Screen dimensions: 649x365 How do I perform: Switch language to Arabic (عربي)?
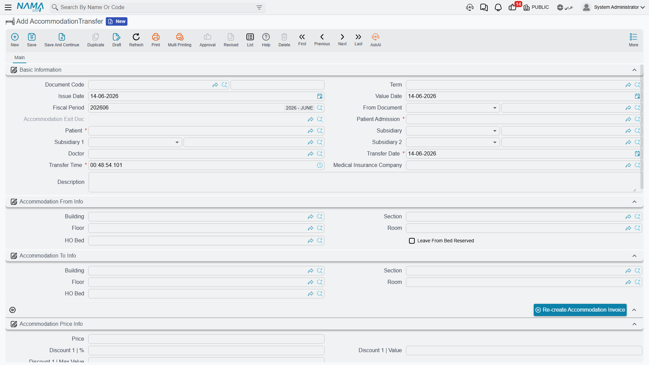pos(565,7)
